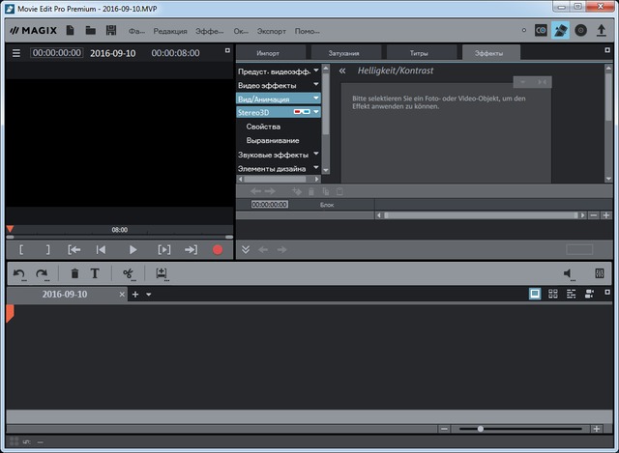Viewport: 619px width, 453px height.
Task: Click the trash Delete icon
Action: tap(74, 274)
